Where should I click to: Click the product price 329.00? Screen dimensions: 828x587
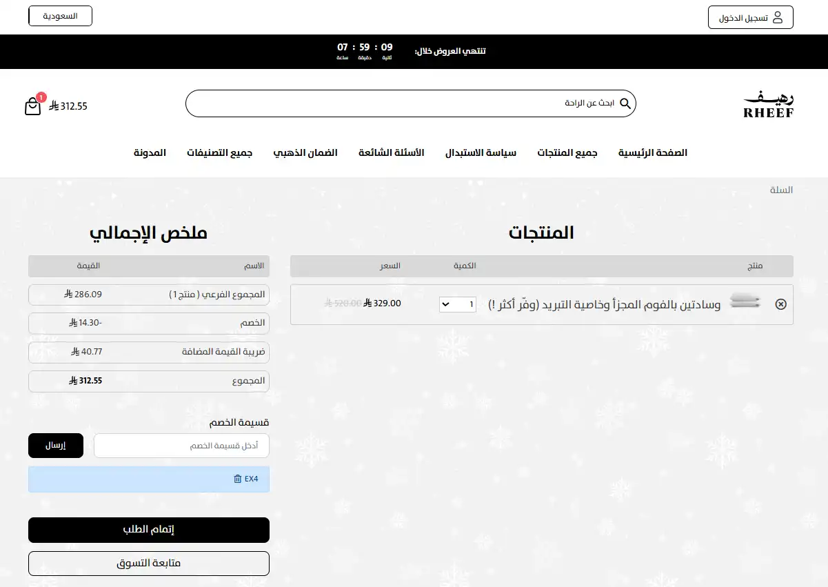point(383,303)
